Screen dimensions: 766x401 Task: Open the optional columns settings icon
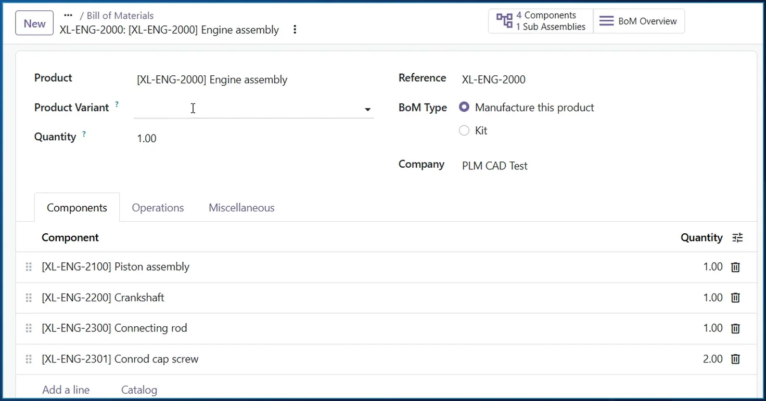click(737, 238)
